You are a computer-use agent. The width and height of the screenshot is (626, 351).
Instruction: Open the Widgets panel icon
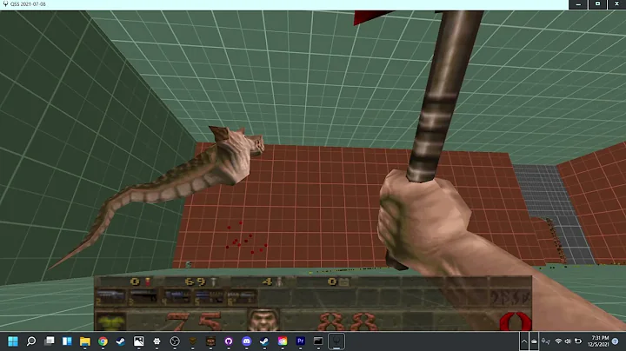(67, 341)
